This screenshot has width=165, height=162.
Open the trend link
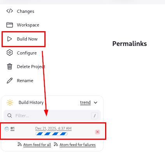click(x=85, y=102)
